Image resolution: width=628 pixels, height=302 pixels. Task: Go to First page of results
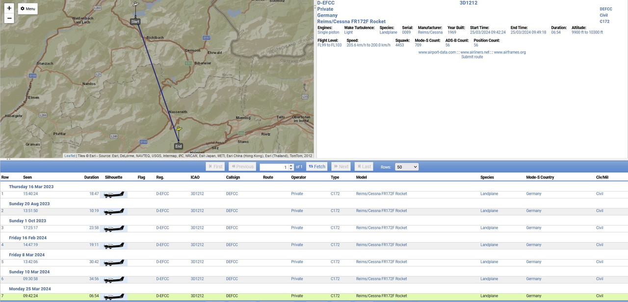pos(215,166)
